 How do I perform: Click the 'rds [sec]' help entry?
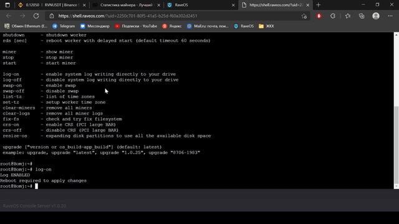(x=15, y=40)
